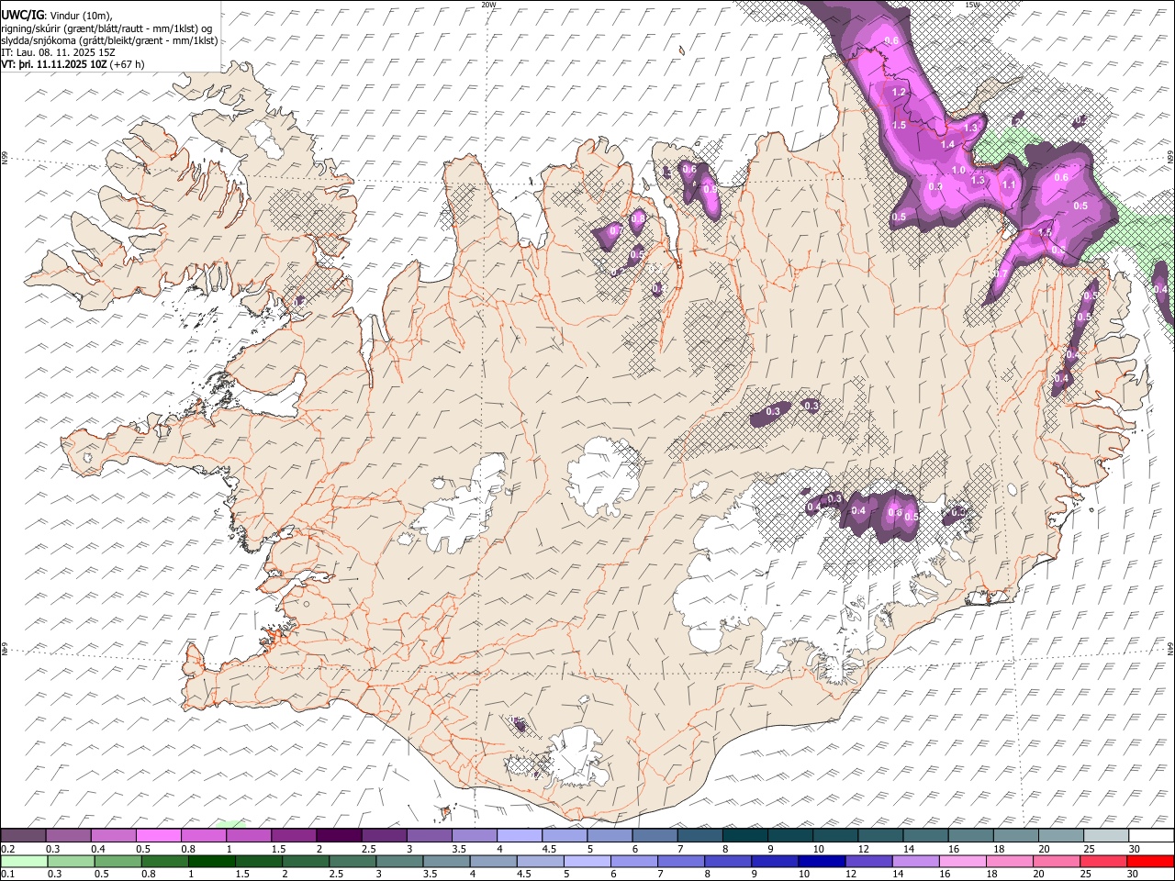The image size is (1175, 881).
Task: Select the darkest purple swatch in the snow legend
Action: click(339, 835)
